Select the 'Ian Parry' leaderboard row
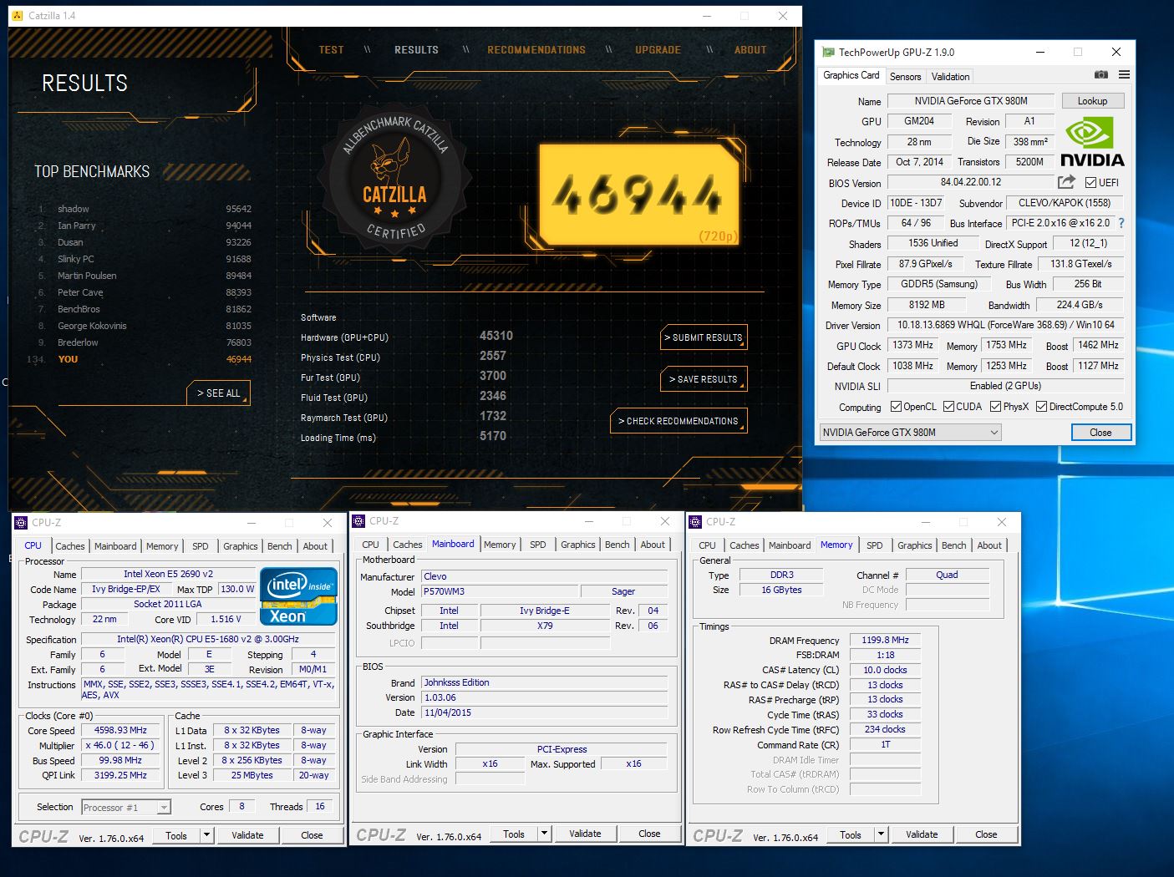The width and height of the screenshot is (1174, 877). pyautogui.click(x=144, y=226)
